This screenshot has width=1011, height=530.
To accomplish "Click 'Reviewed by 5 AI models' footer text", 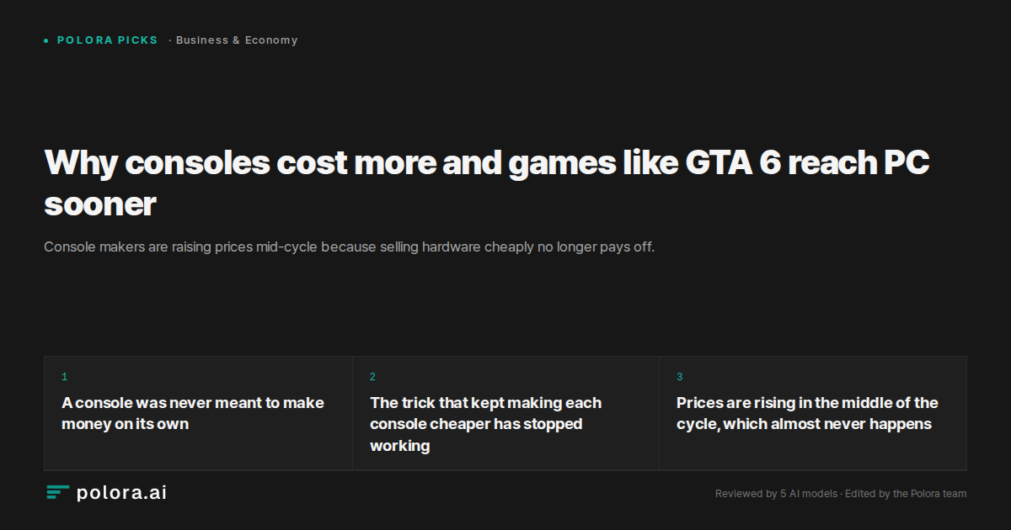I will pyautogui.click(x=776, y=494).
